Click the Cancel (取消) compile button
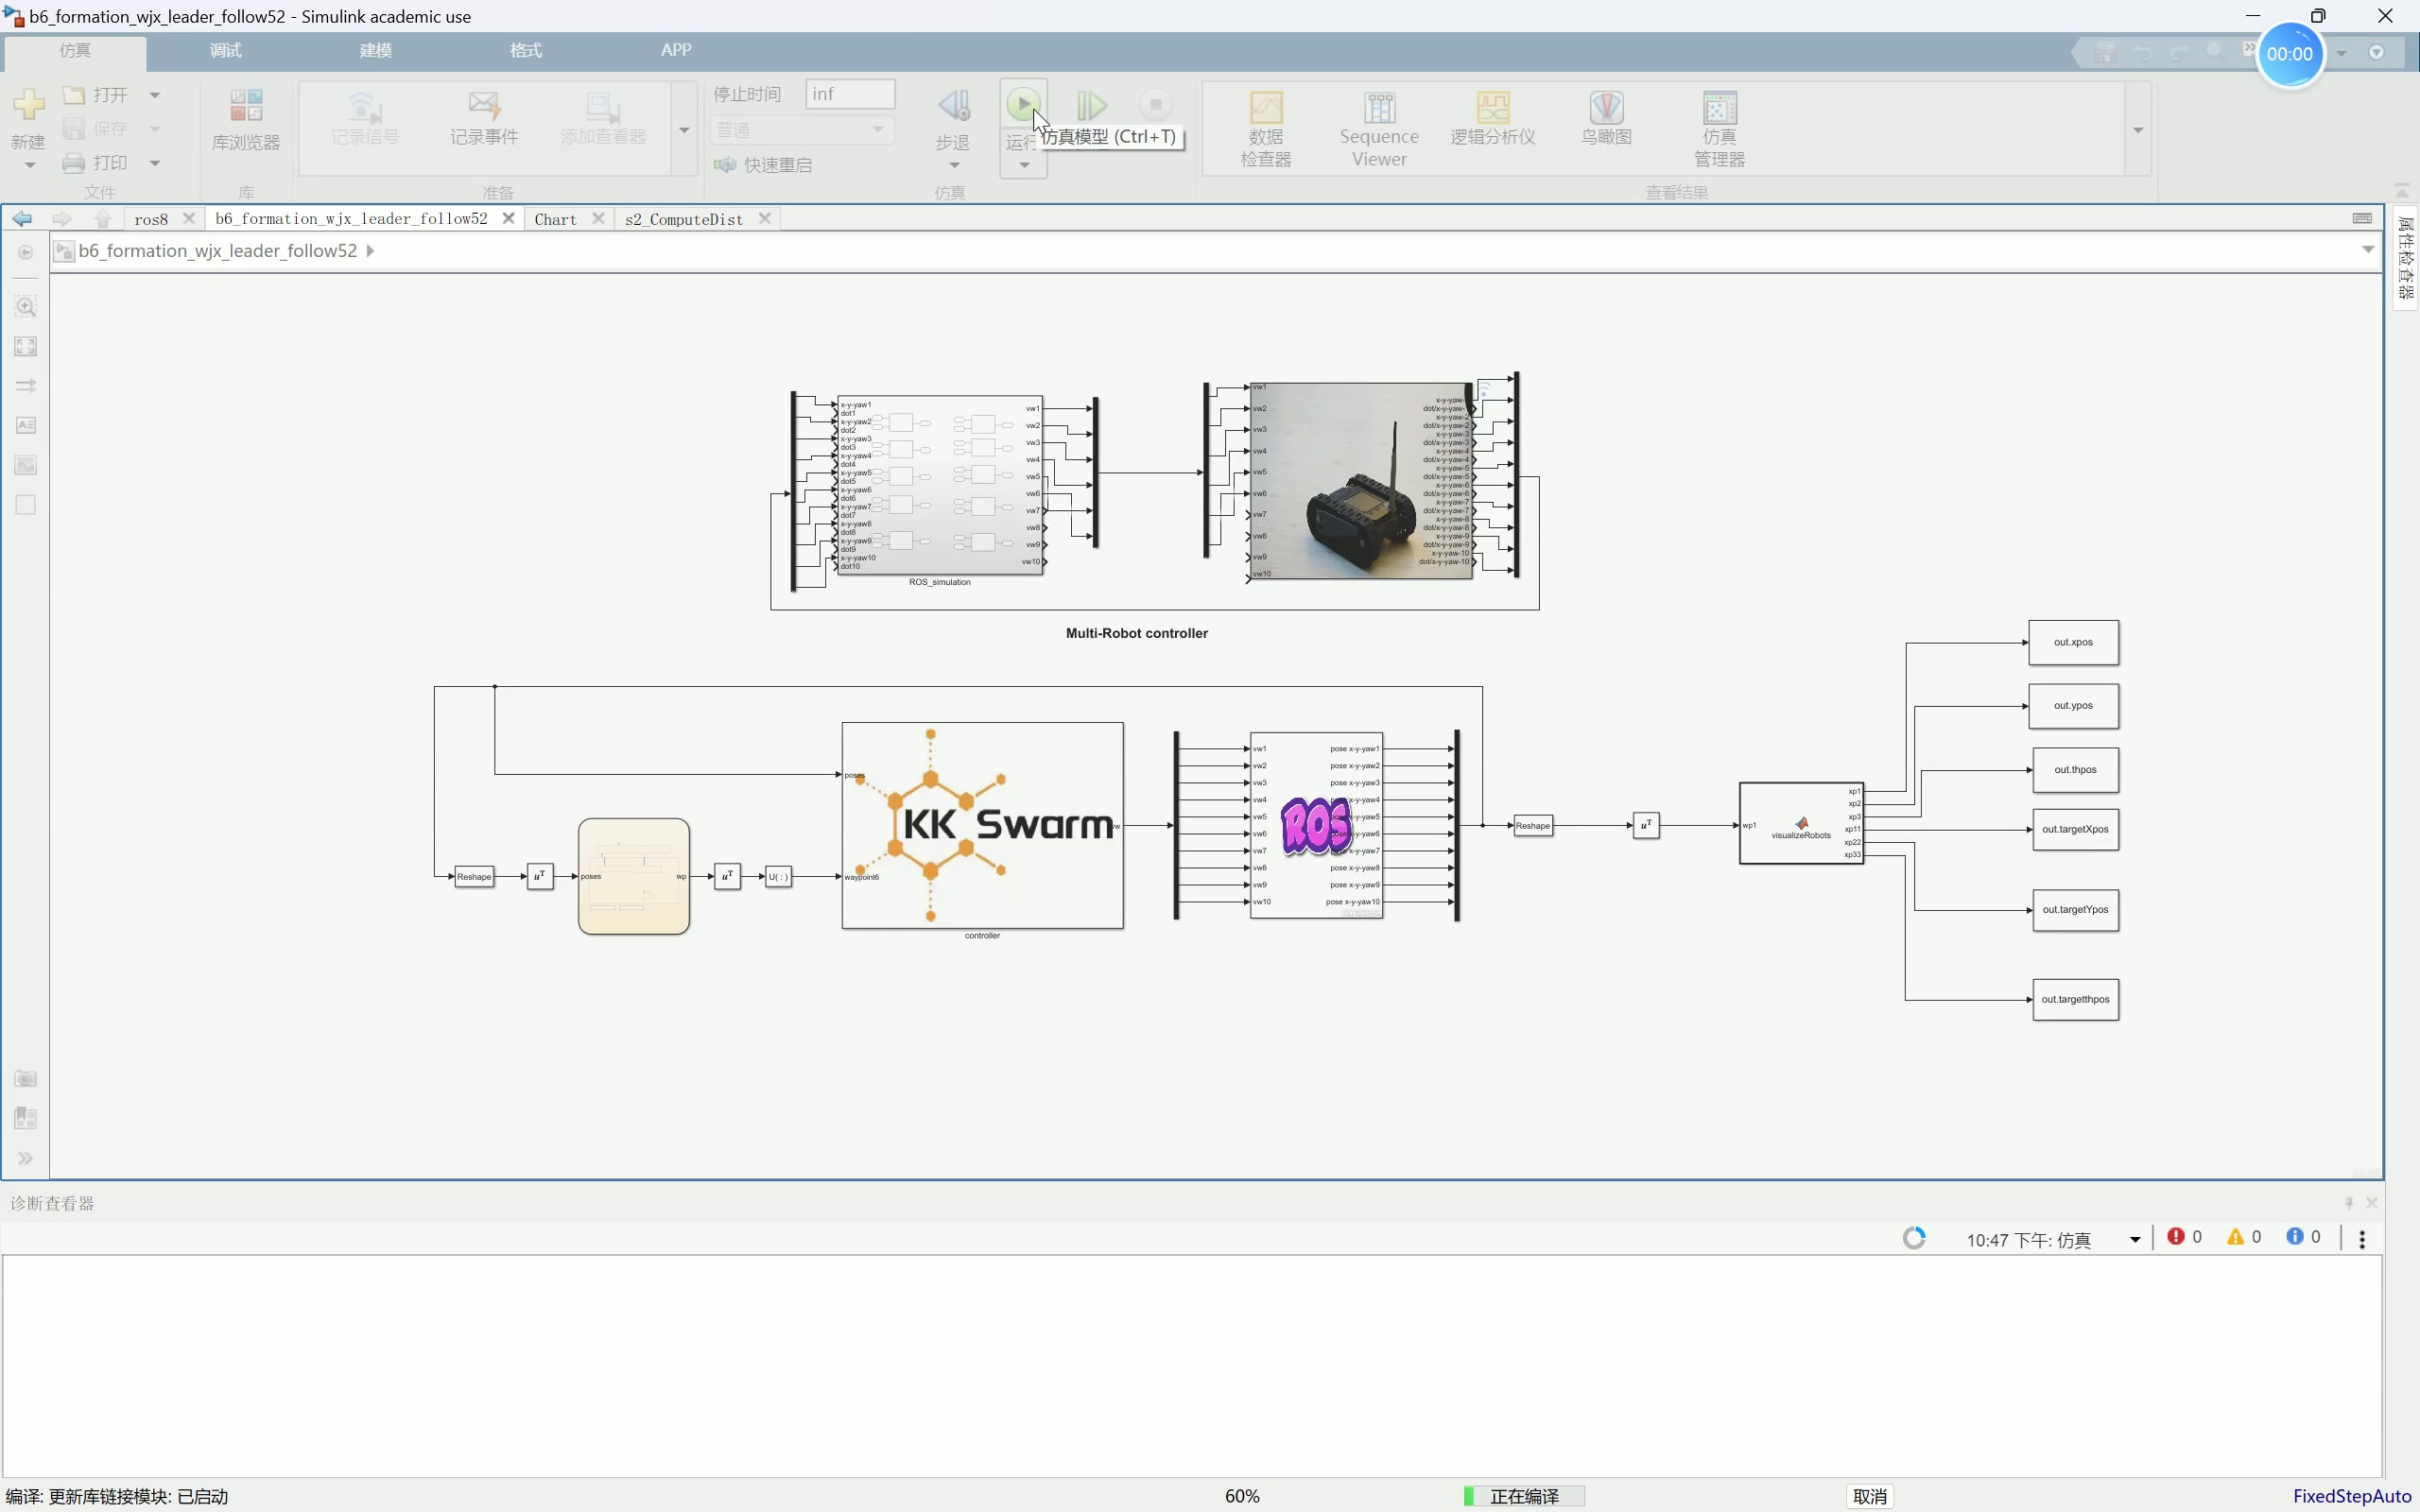 click(x=1869, y=1496)
